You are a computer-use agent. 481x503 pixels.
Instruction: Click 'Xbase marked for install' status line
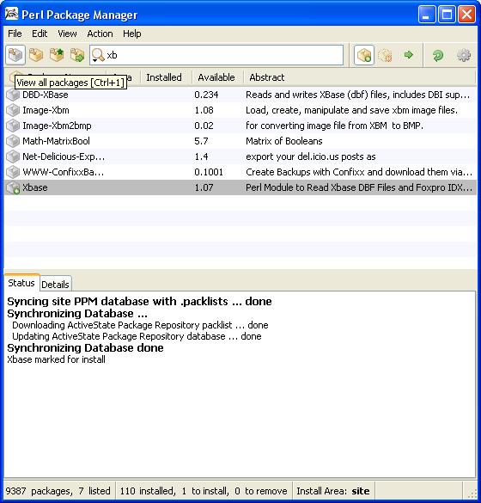click(56, 359)
